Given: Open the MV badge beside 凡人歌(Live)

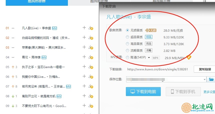Looking at the screenshot, I should [x=55, y=28].
